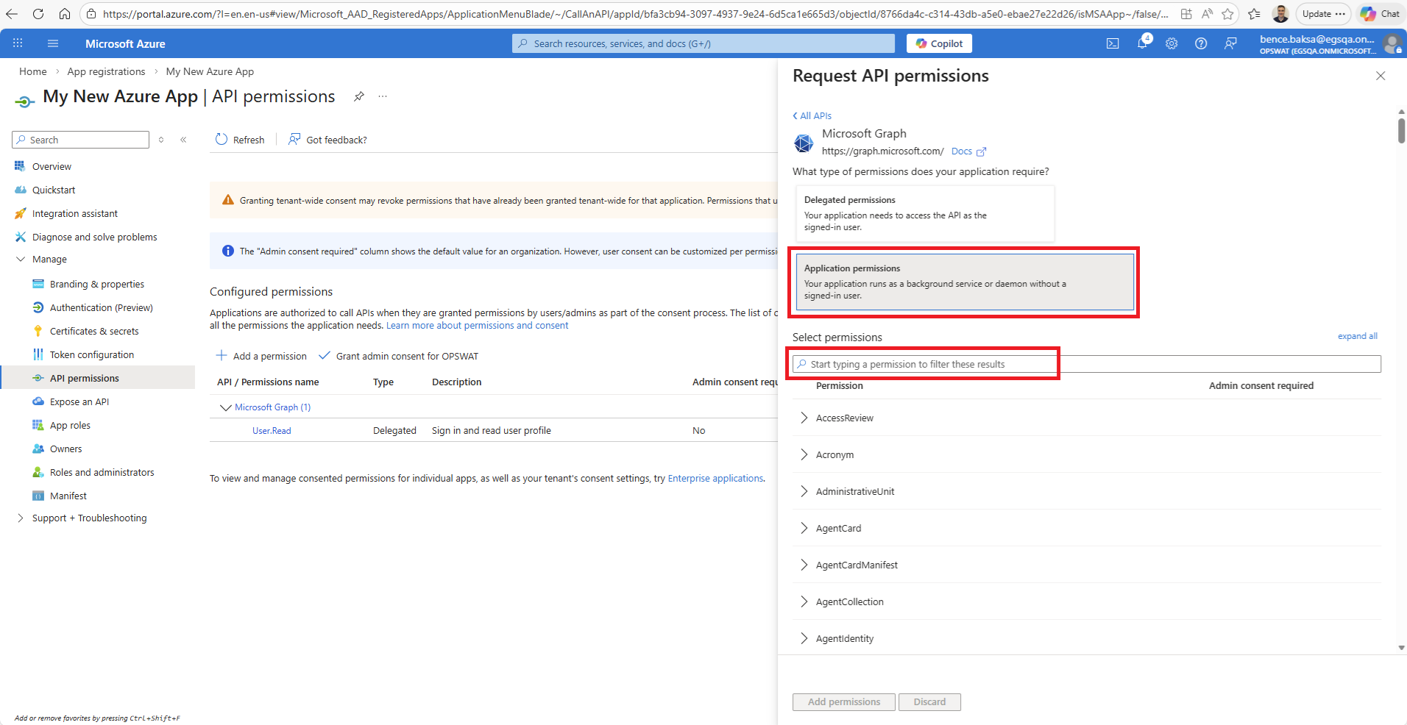Viewport: 1407px width, 725px height.
Task: Open the browser app install icon
Action: (x=1186, y=14)
